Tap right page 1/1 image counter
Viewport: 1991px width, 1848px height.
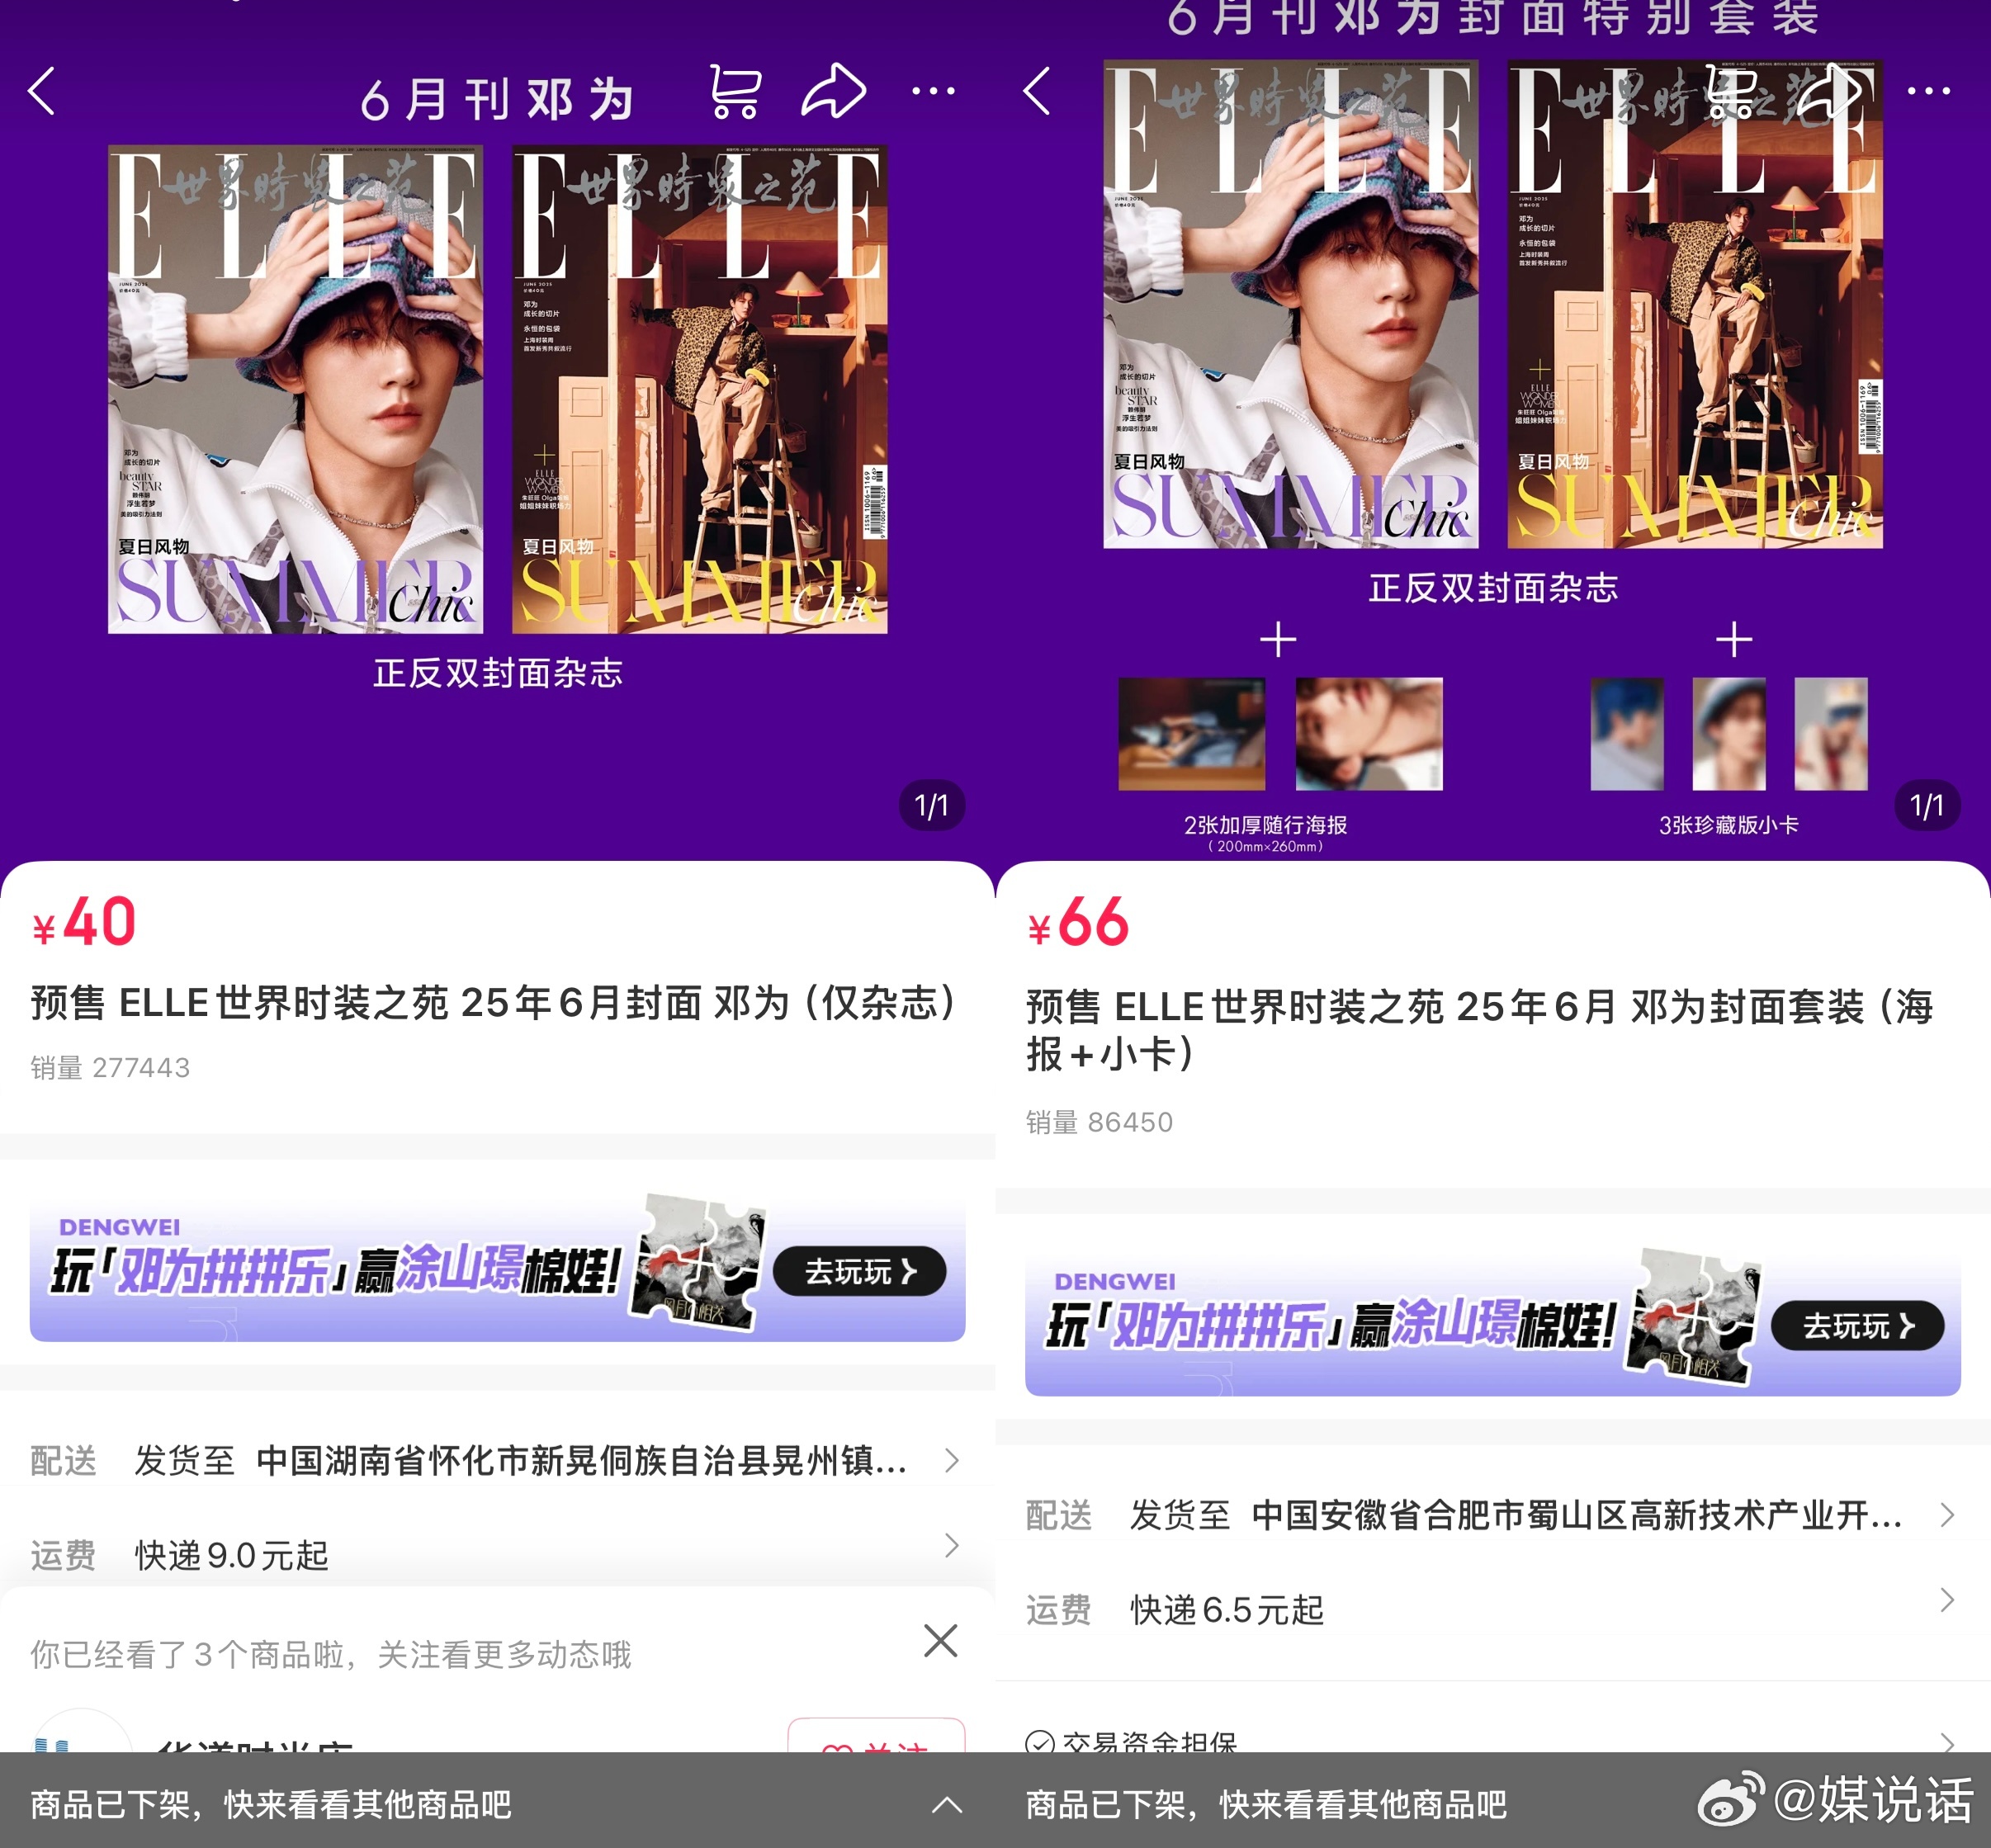pyautogui.click(x=1927, y=806)
